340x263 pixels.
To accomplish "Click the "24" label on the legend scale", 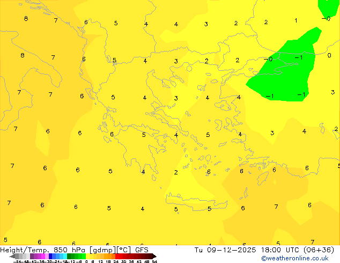I will (x=116, y=261).
